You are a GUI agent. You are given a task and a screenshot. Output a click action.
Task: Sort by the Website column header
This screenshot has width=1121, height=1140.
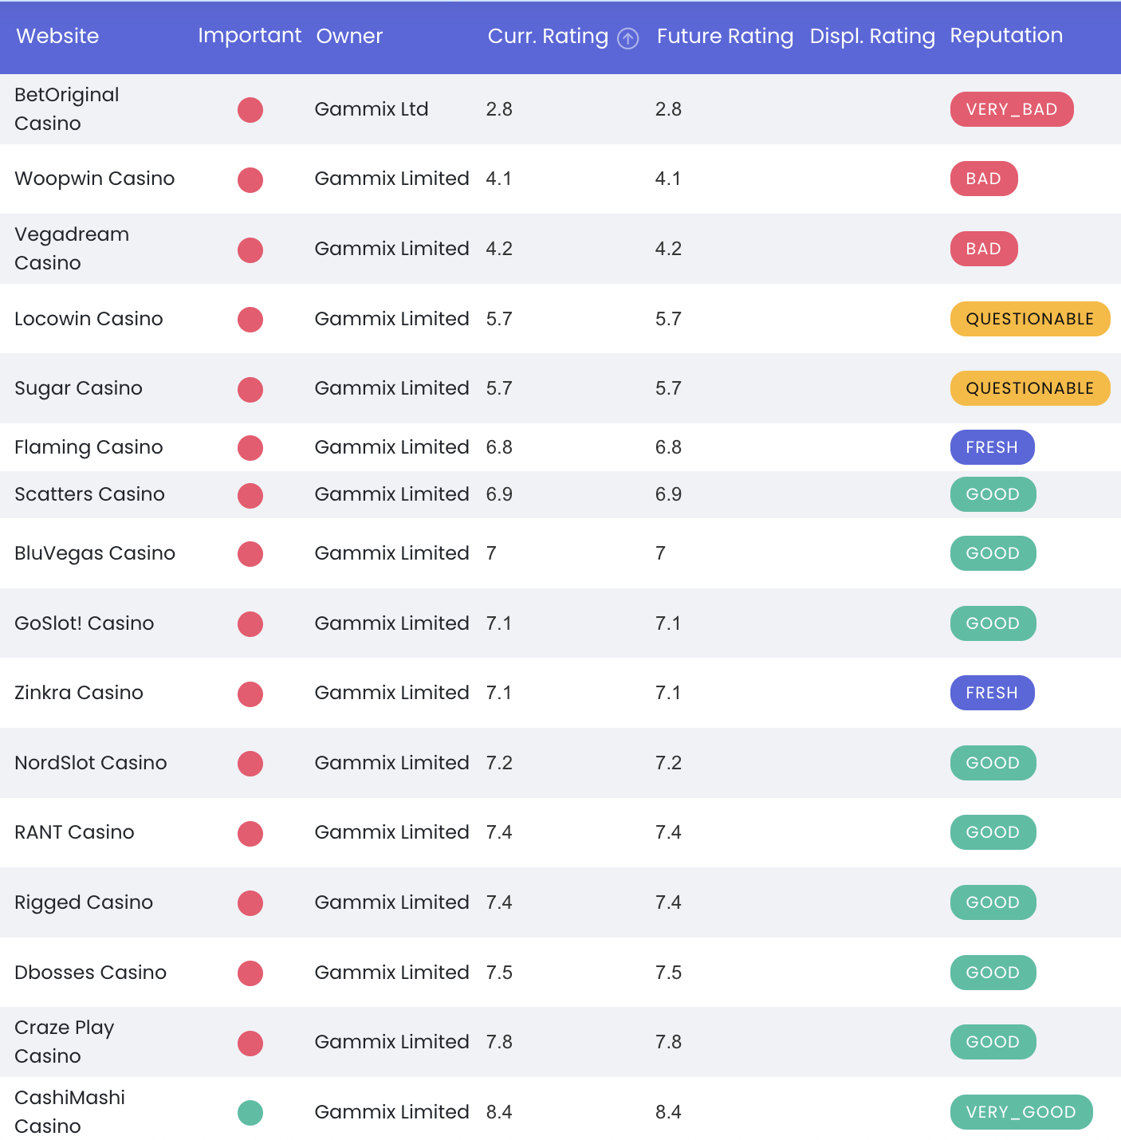pos(57,36)
